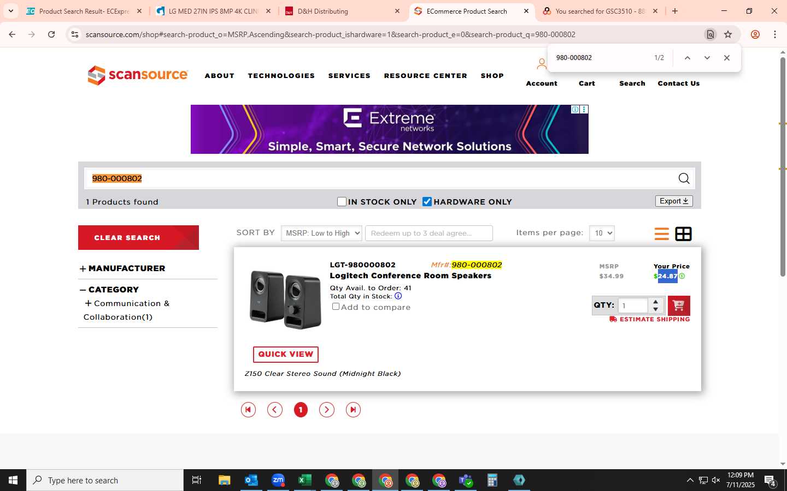Go to the previous results page
Image resolution: width=787 pixels, height=491 pixels.
274,410
